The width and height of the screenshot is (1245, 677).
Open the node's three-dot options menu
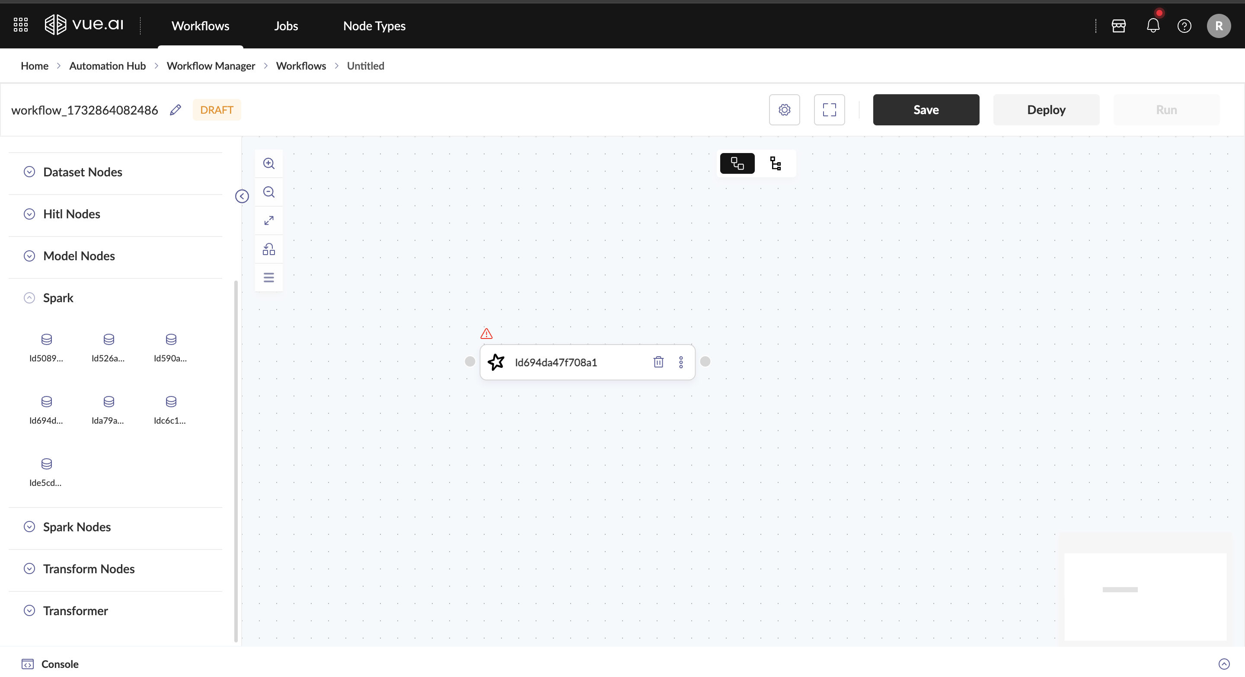(x=680, y=362)
